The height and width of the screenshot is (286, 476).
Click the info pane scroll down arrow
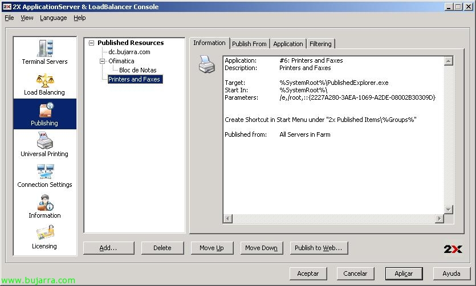click(x=449, y=210)
